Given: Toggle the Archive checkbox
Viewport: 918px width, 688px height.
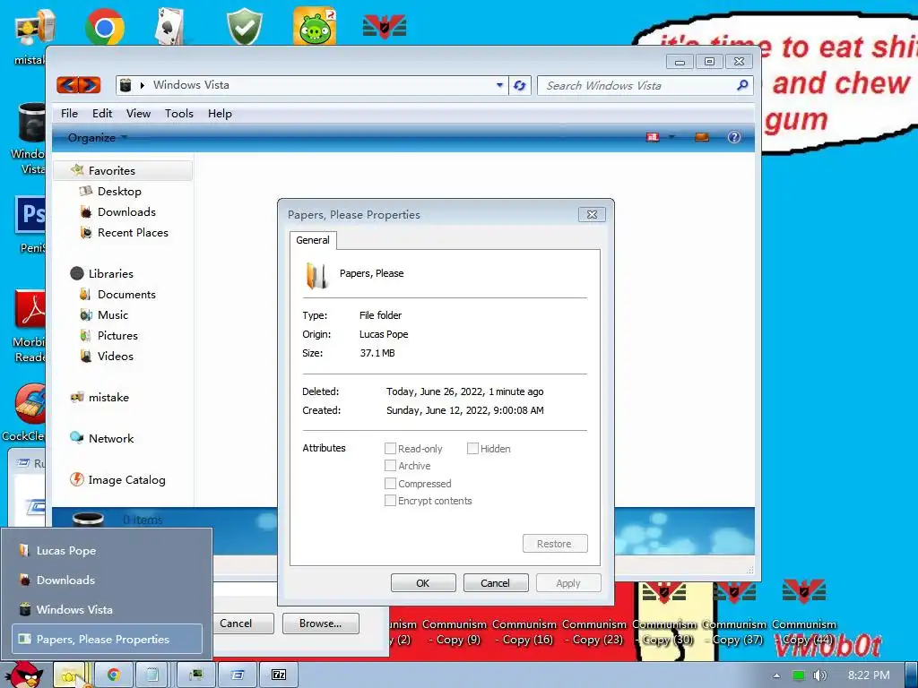Looking at the screenshot, I should [390, 466].
